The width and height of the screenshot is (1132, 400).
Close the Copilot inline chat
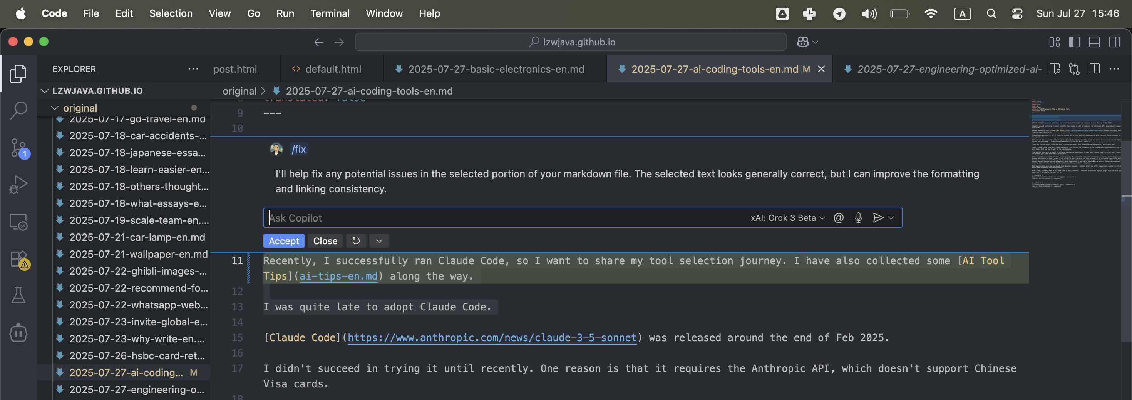pyautogui.click(x=325, y=241)
